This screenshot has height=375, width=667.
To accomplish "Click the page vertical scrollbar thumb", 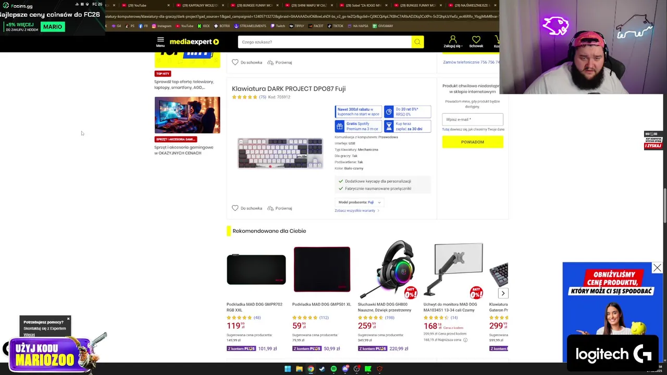I will pyautogui.click(x=665, y=206).
